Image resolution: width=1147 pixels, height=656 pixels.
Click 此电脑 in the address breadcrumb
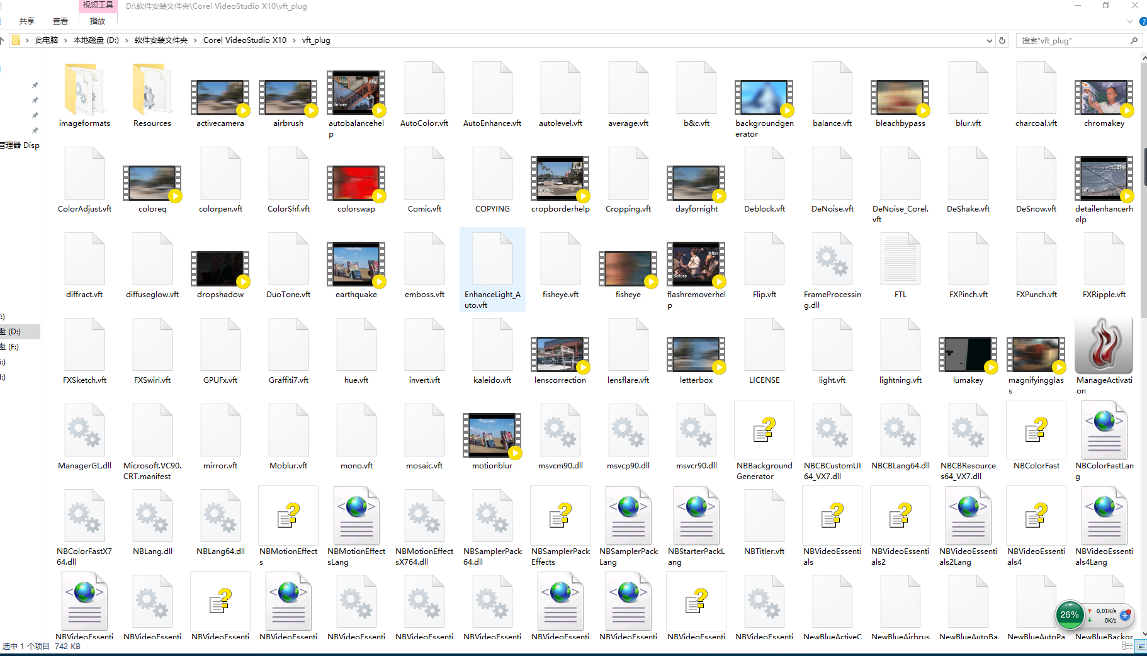click(47, 40)
